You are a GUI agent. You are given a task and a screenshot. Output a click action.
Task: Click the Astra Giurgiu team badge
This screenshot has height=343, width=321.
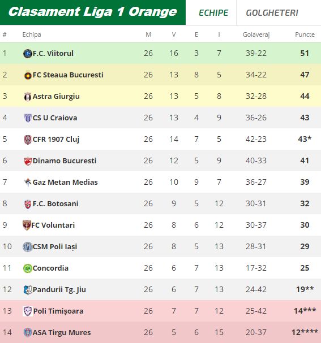pos(28,97)
